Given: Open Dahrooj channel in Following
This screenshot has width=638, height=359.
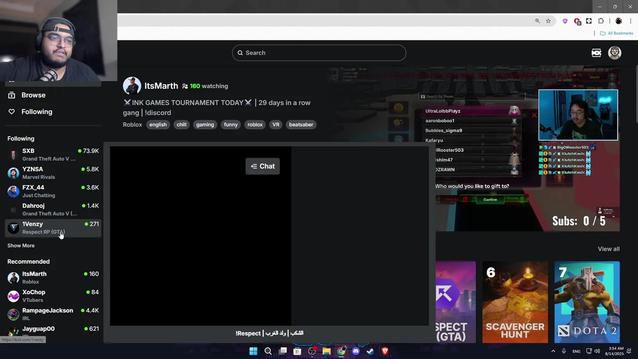Looking at the screenshot, I should point(53,209).
